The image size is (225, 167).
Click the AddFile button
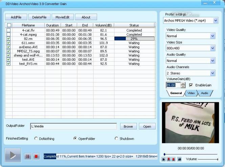coord(16,17)
